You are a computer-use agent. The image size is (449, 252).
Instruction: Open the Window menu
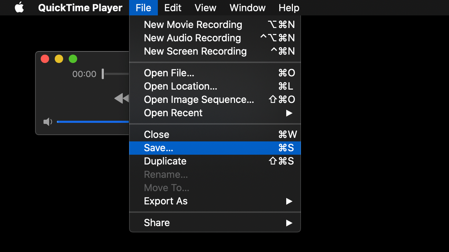pos(248,8)
